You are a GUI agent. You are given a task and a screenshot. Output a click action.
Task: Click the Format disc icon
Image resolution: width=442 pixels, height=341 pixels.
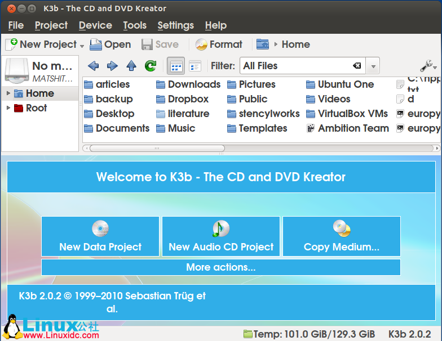201,44
